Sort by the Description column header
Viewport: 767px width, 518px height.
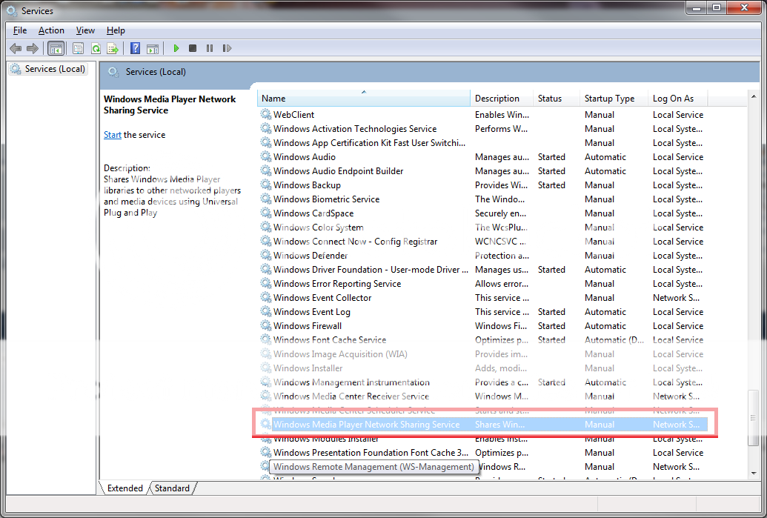pos(502,99)
